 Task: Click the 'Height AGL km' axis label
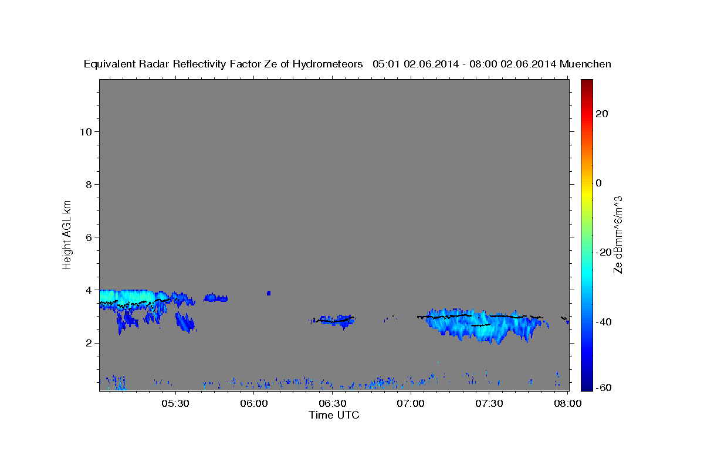point(67,234)
